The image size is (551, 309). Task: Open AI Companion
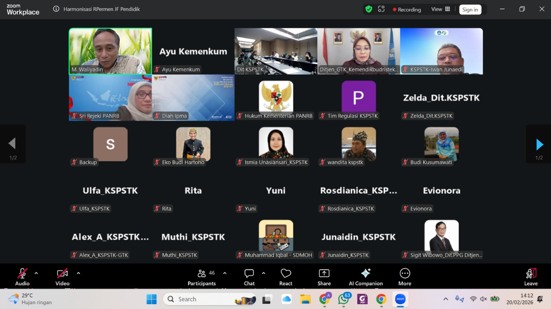coord(365,274)
